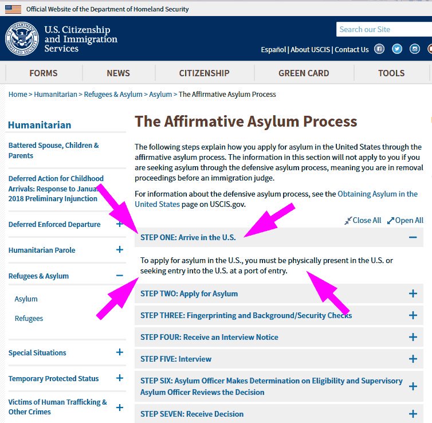Click the Humanitarian sidebar heading
432x423 pixels.
coord(40,125)
